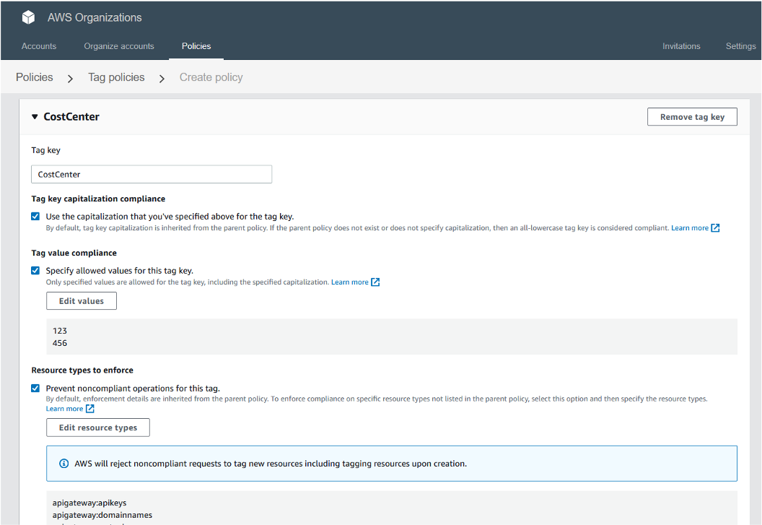Screen dimensions: 762x525
Task: Navigate to Tag policies breadcrumb
Action: coord(117,77)
